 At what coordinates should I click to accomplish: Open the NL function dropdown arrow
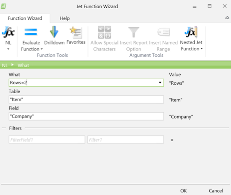point(8,49)
